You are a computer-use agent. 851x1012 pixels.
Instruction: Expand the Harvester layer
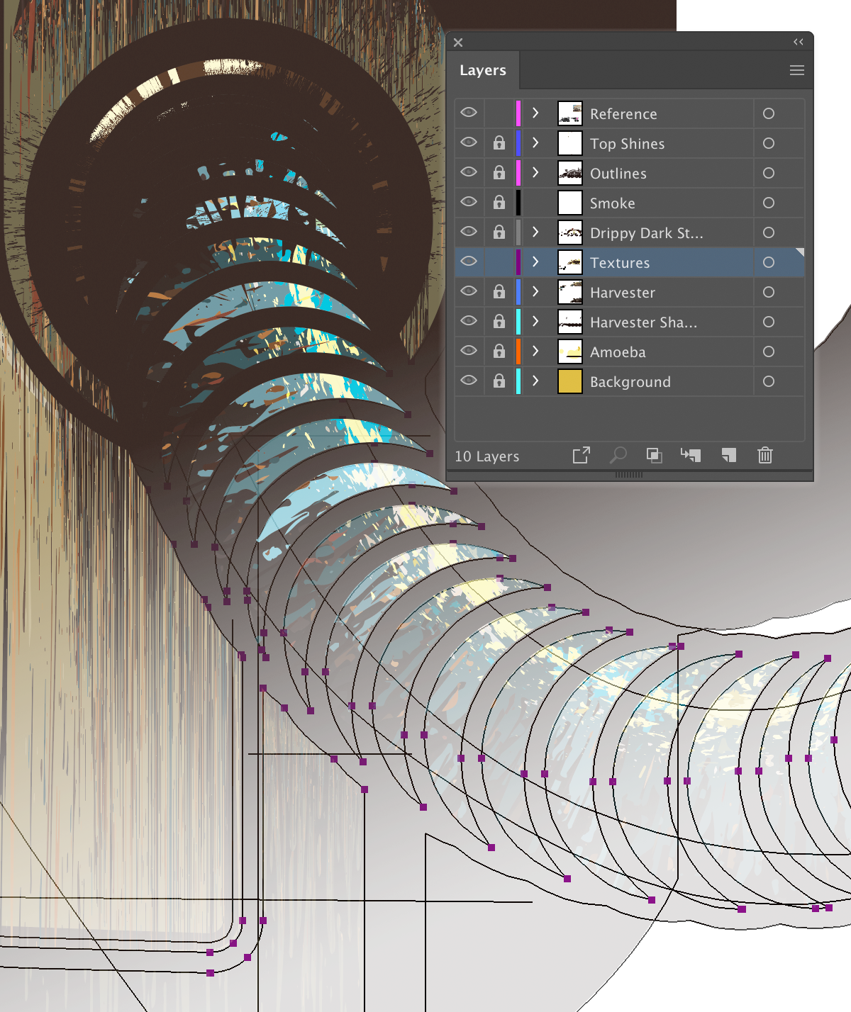pos(535,291)
